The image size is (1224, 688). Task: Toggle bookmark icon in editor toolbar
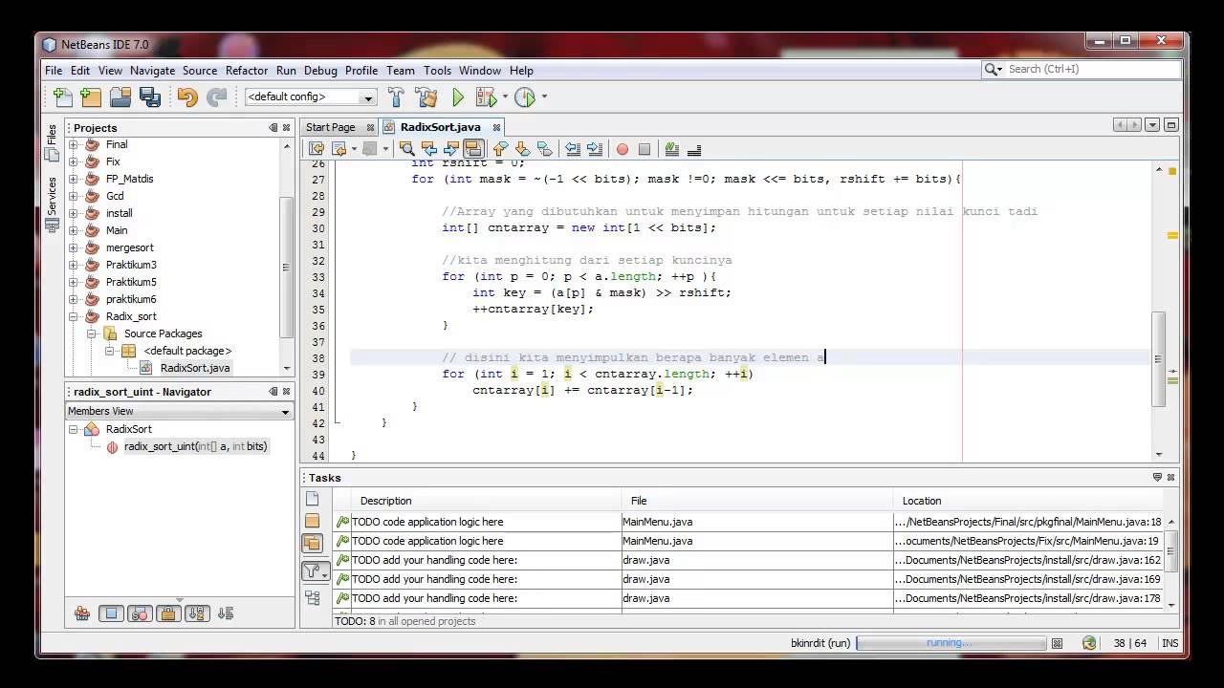click(544, 148)
